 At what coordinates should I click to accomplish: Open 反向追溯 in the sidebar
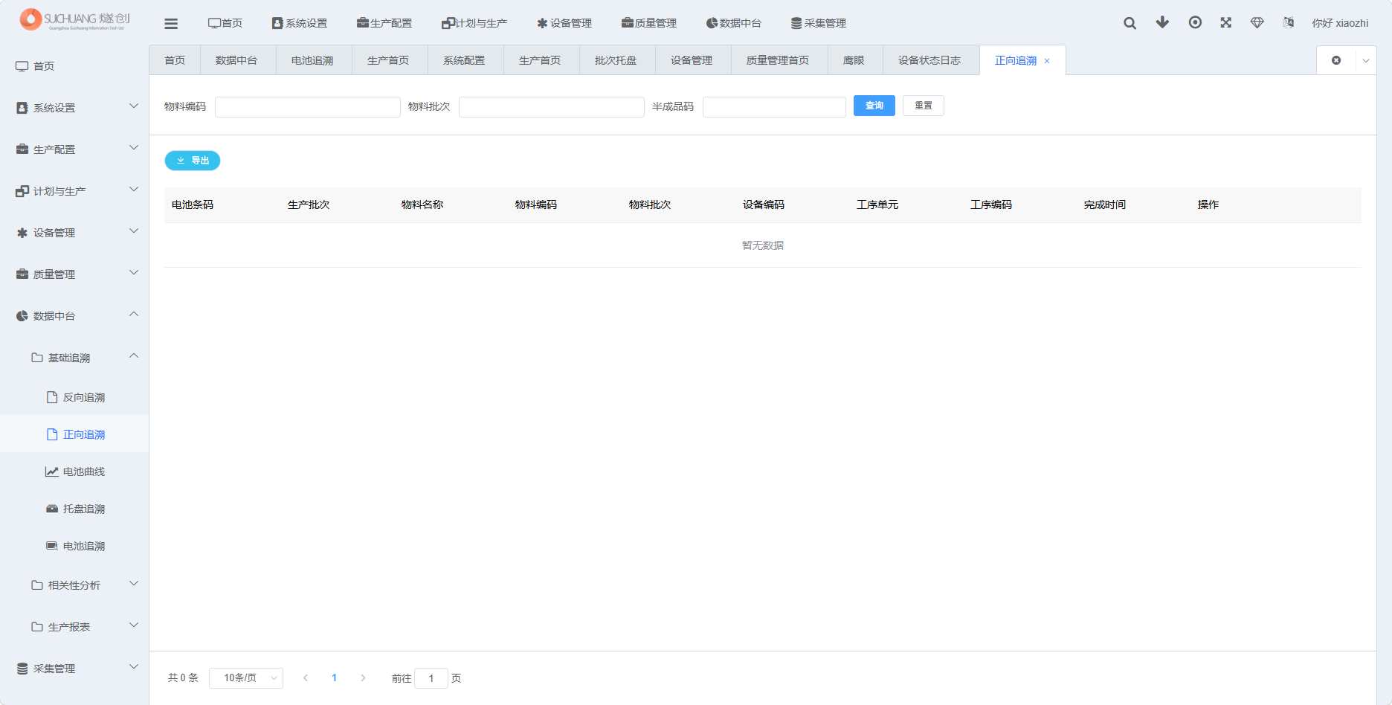tap(74, 397)
